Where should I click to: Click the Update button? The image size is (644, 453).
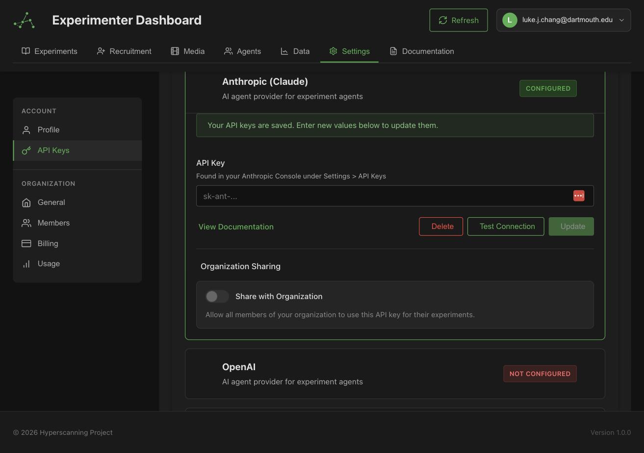(x=571, y=226)
